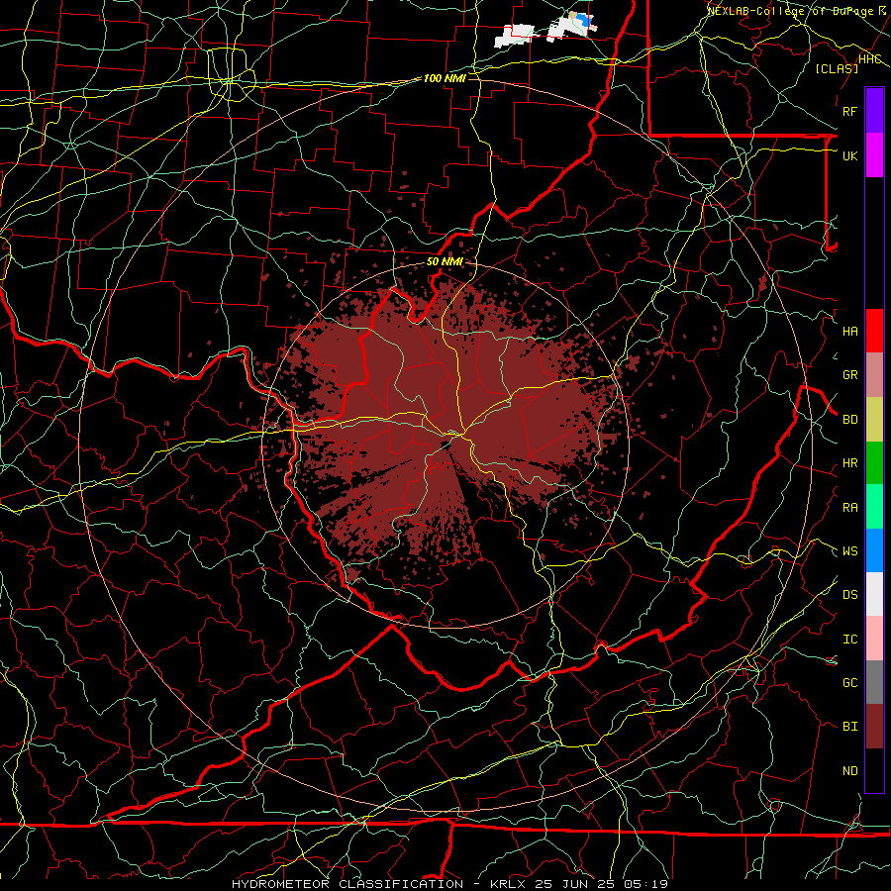Click the magenta UK color swatch
The width and height of the screenshot is (891, 891).
(874, 155)
